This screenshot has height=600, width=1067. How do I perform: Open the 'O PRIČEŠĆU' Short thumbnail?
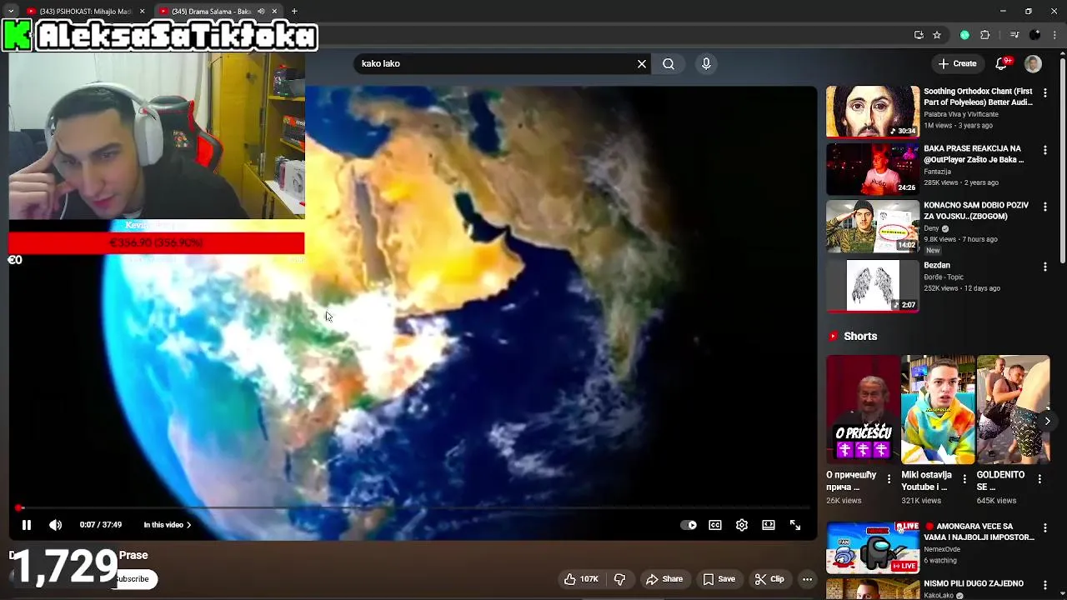coord(863,409)
